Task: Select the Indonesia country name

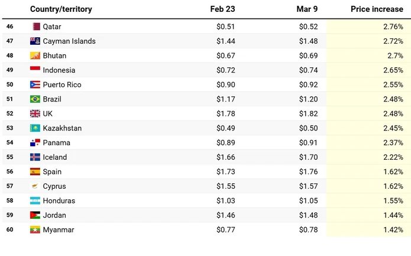Action: [59, 70]
